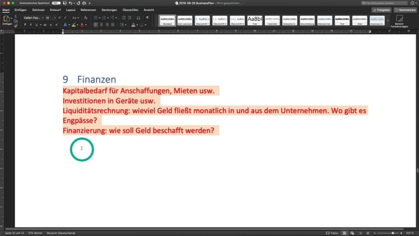Click the save document icon in title bar
This screenshot has height=236, width=419.
point(64,3)
